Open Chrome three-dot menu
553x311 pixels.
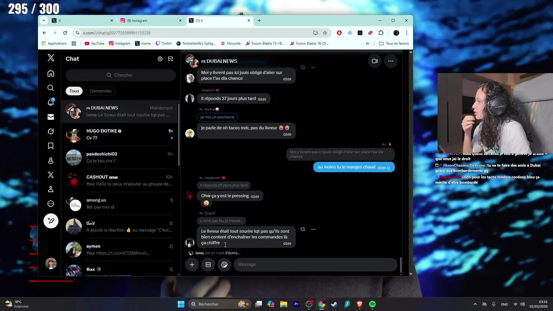(x=407, y=33)
